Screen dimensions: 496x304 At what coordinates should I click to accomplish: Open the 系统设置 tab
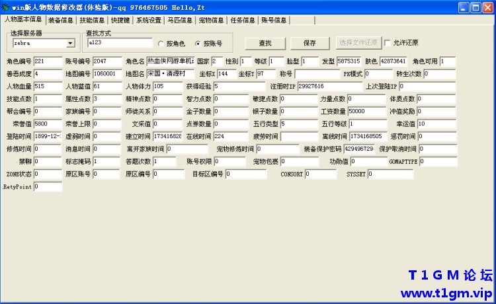[148, 20]
